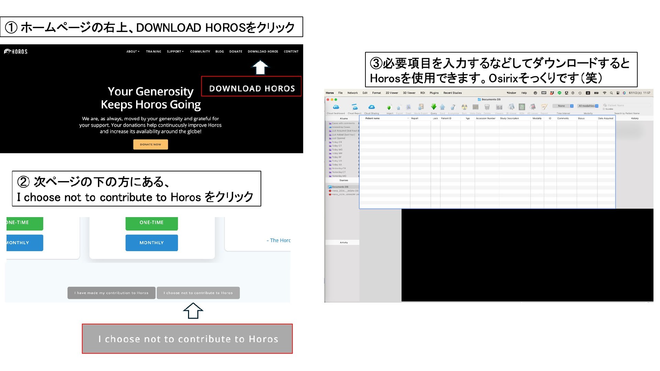660x371 pixels.
Task: Select the Cases with comments album
Action: [342, 123]
